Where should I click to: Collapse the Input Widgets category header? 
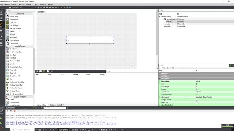point(20,46)
